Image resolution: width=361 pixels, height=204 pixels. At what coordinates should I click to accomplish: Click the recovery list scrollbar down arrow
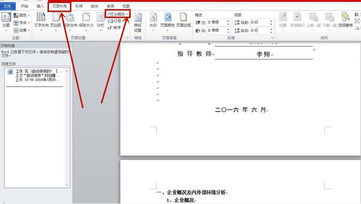point(67,185)
